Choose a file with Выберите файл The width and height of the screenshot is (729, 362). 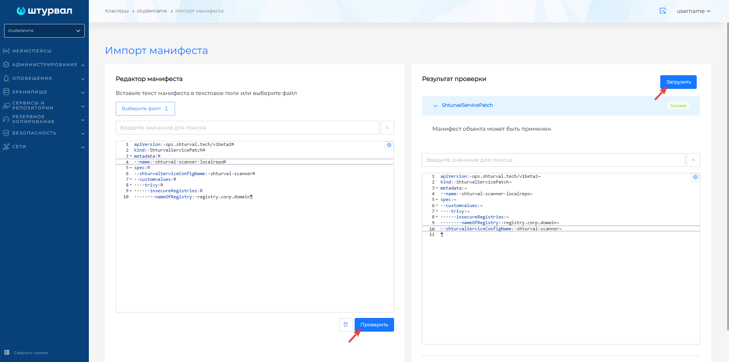(145, 108)
